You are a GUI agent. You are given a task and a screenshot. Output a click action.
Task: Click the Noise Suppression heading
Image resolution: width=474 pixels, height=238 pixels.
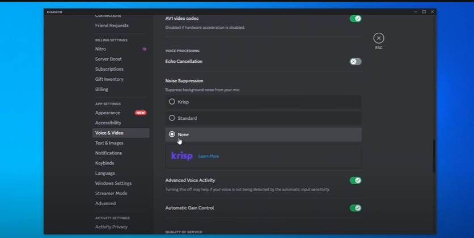(x=184, y=81)
